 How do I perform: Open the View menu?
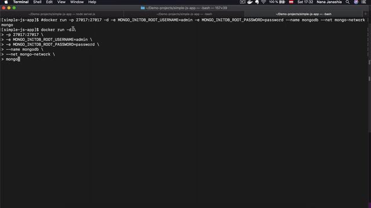point(61,2)
